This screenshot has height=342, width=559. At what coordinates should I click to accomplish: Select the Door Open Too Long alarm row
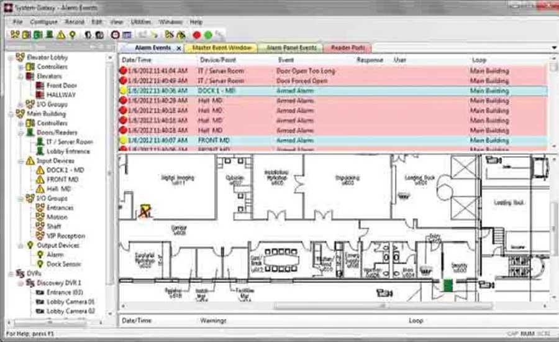click(333, 71)
